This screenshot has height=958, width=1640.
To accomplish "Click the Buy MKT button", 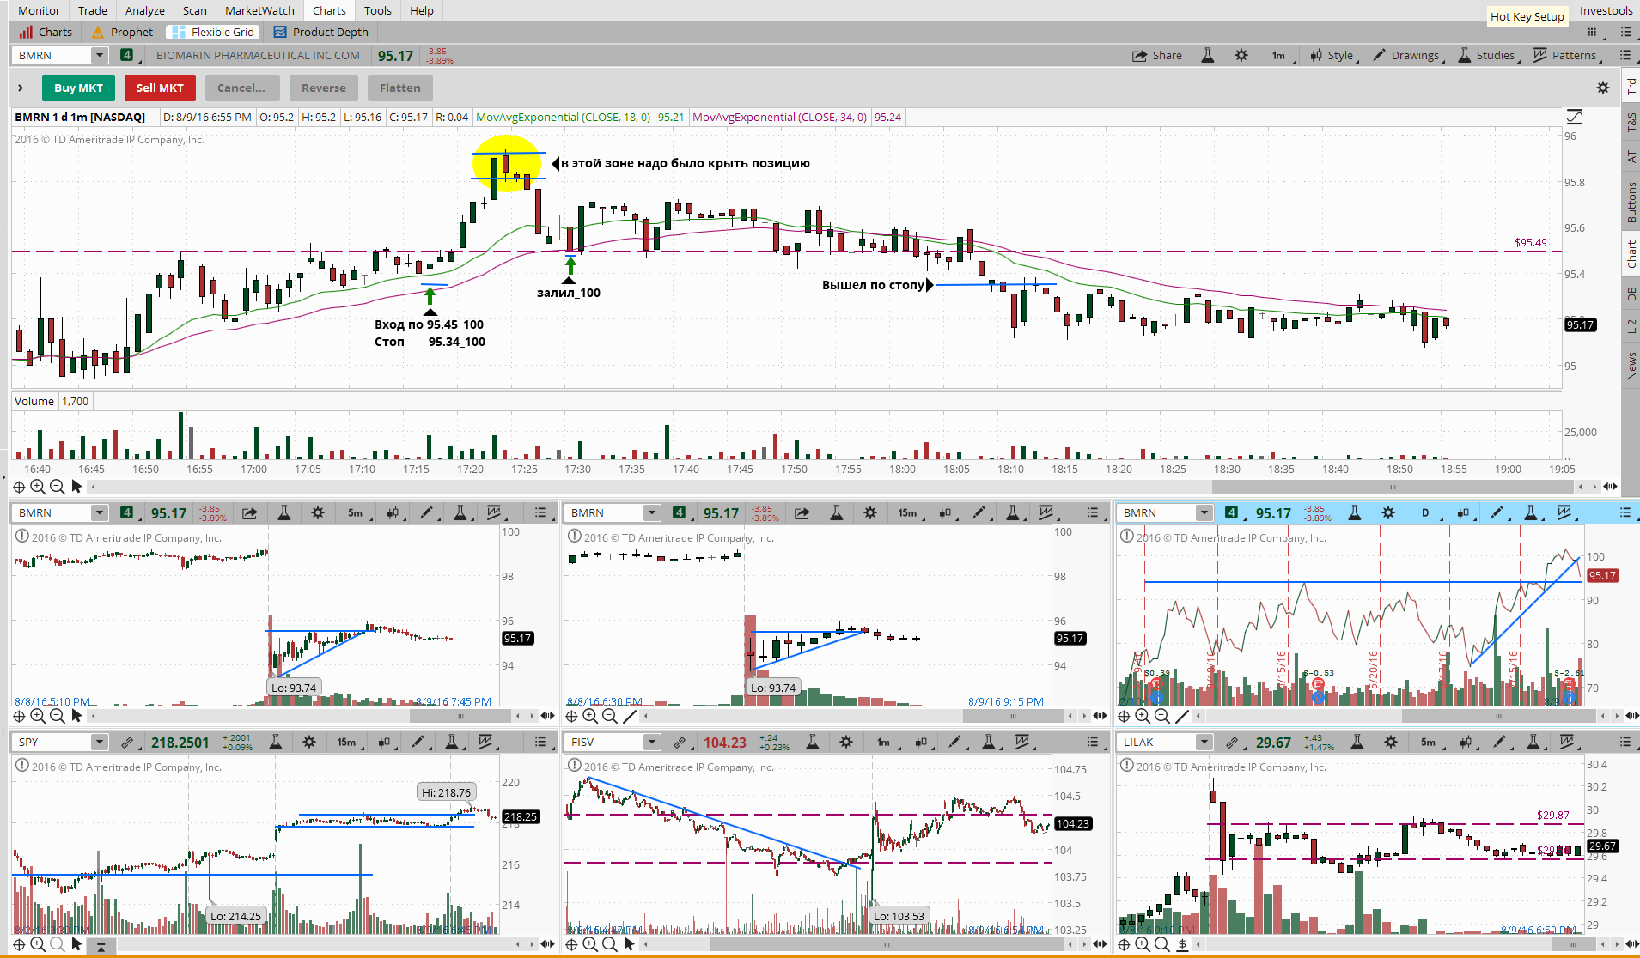I will [x=78, y=88].
